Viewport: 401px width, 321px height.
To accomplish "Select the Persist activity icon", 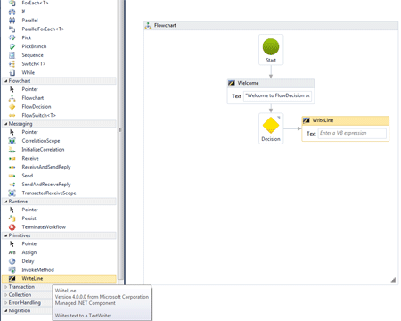I will tap(12, 218).
